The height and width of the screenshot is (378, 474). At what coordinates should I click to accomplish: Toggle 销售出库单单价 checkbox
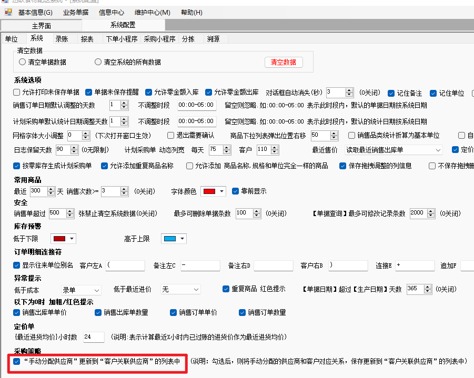click(17, 312)
